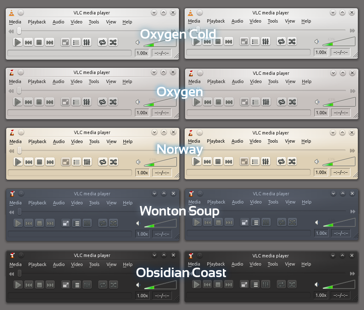
Task: Toggle fullscreen in the left Norway window
Action: click(66, 162)
